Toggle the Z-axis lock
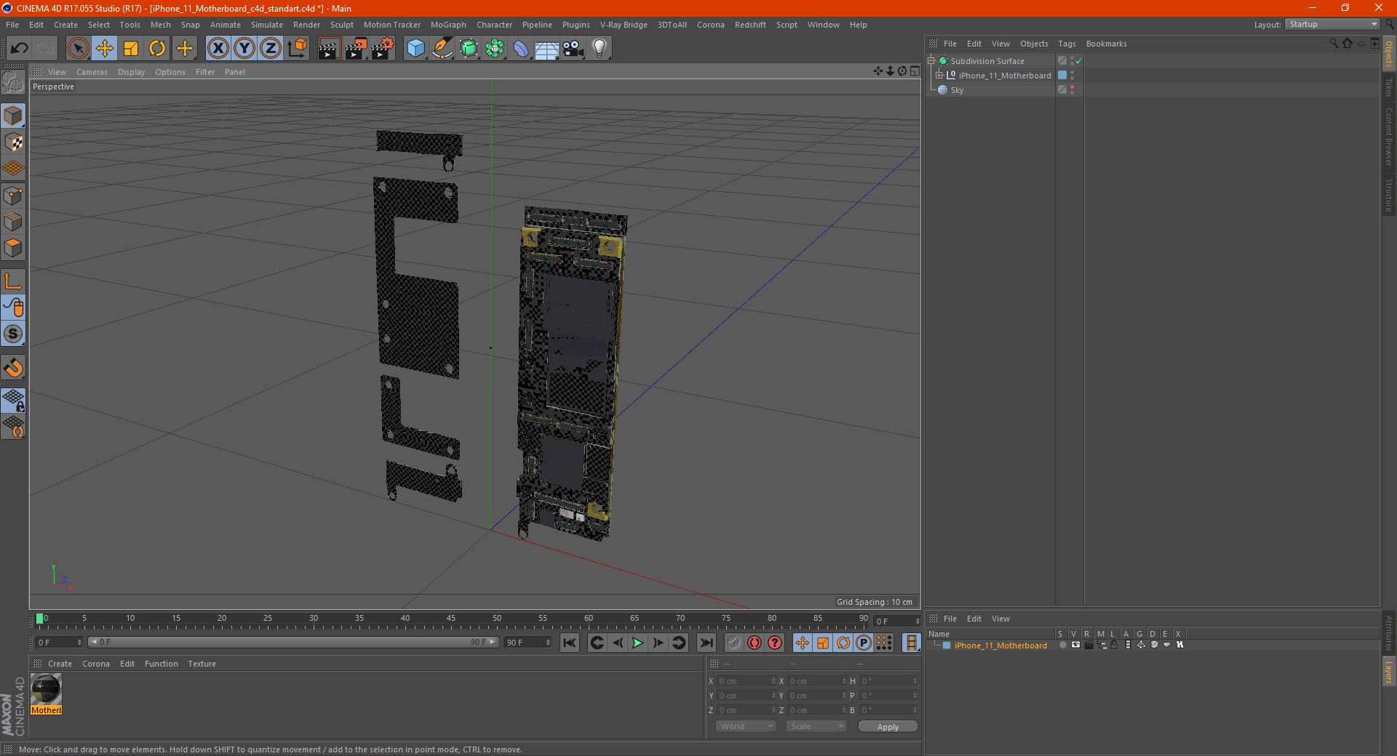 [271, 49]
